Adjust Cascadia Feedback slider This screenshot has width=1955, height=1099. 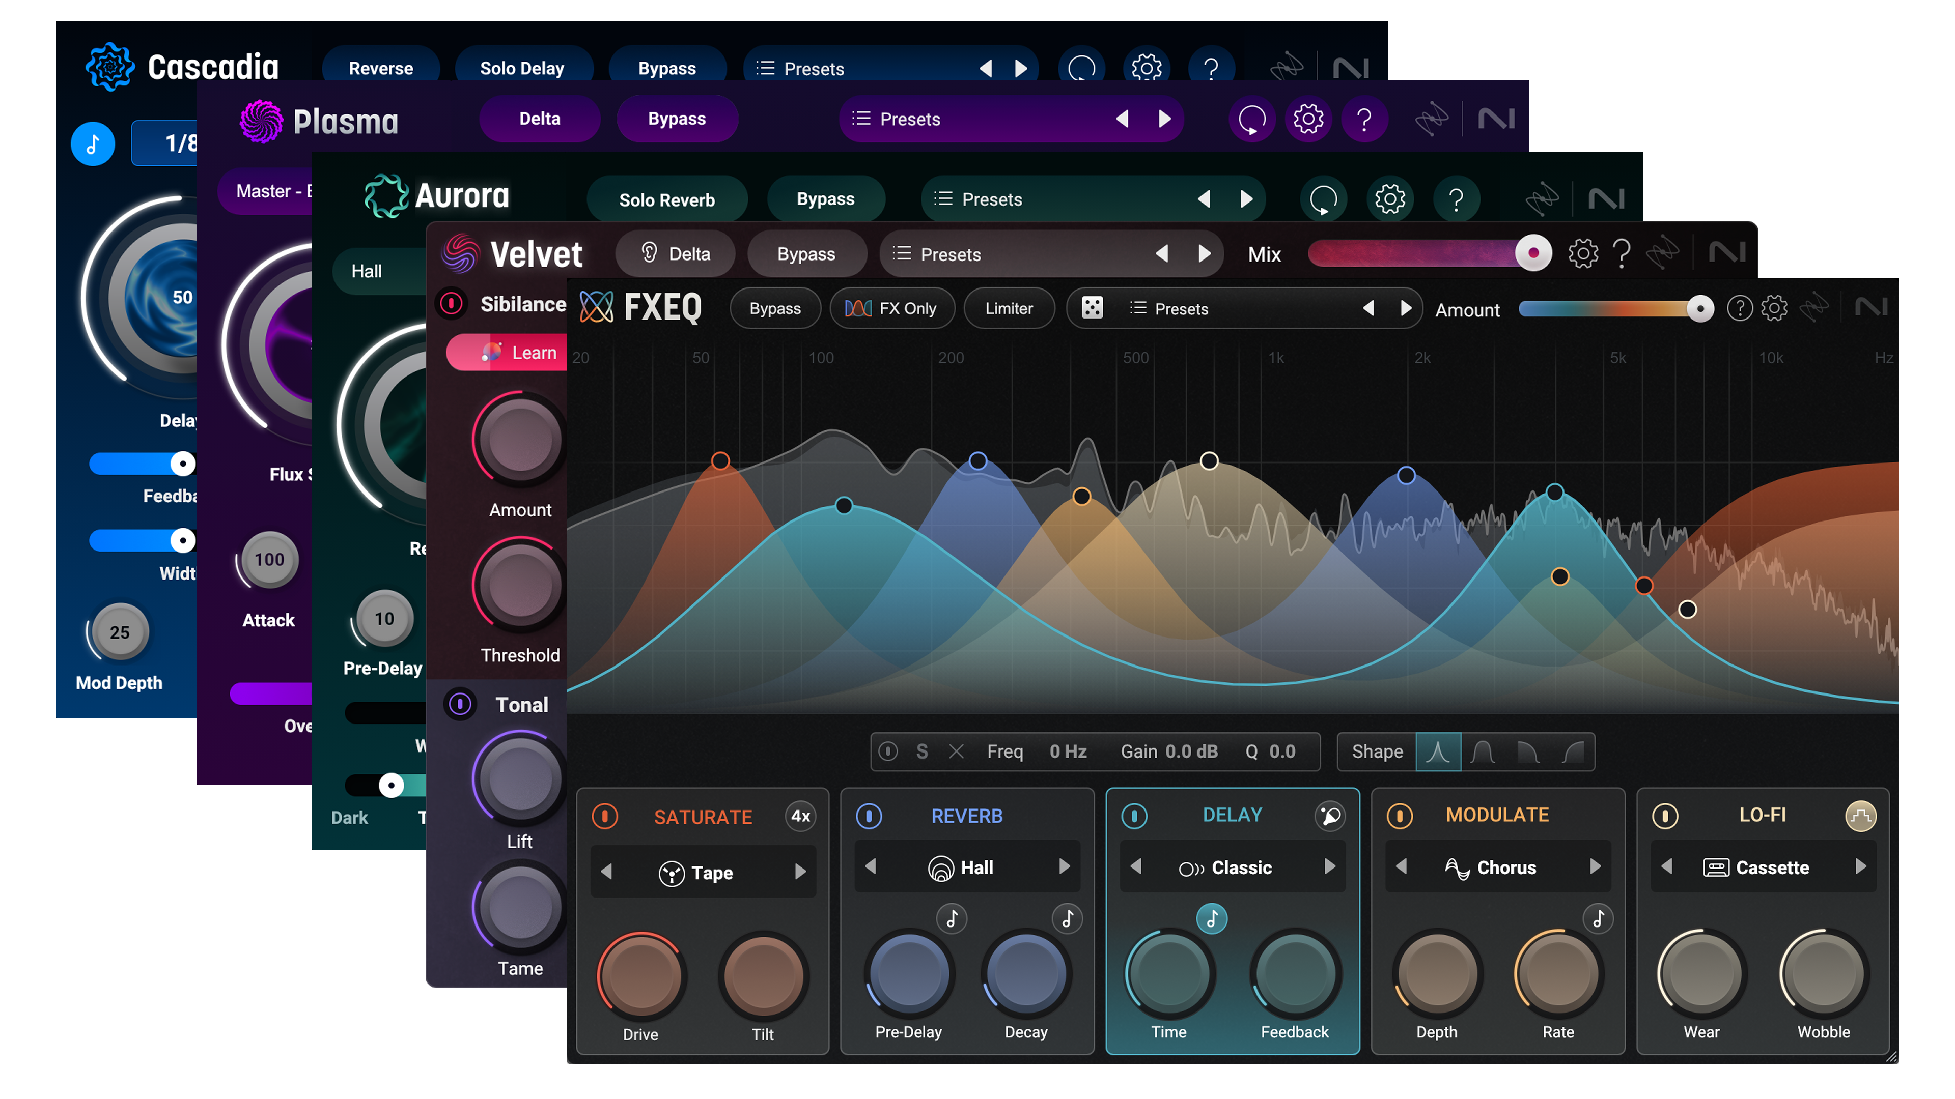[142, 464]
